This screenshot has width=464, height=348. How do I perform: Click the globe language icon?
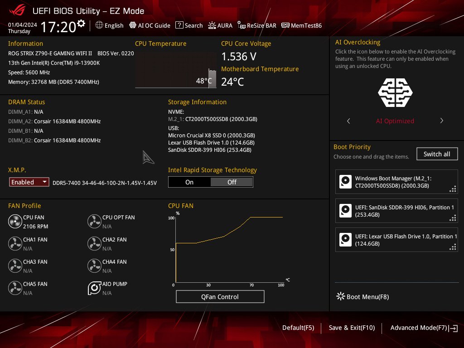tap(99, 25)
